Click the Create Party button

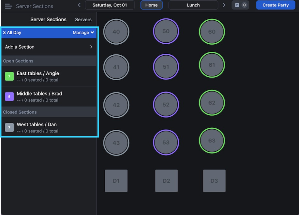[x=276, y=5]
